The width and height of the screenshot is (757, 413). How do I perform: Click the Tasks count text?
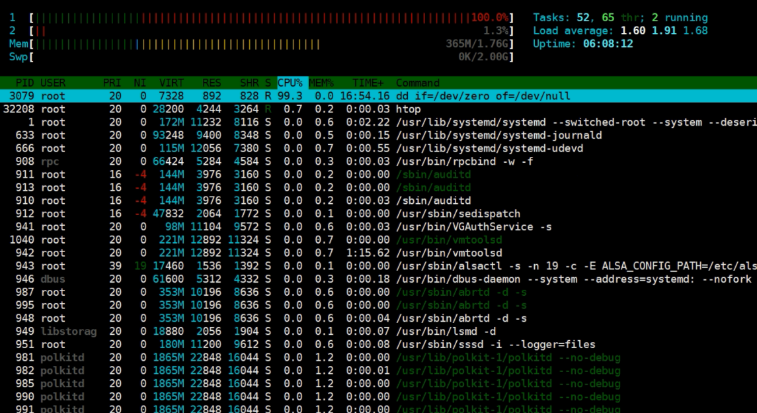pos(620,18)
